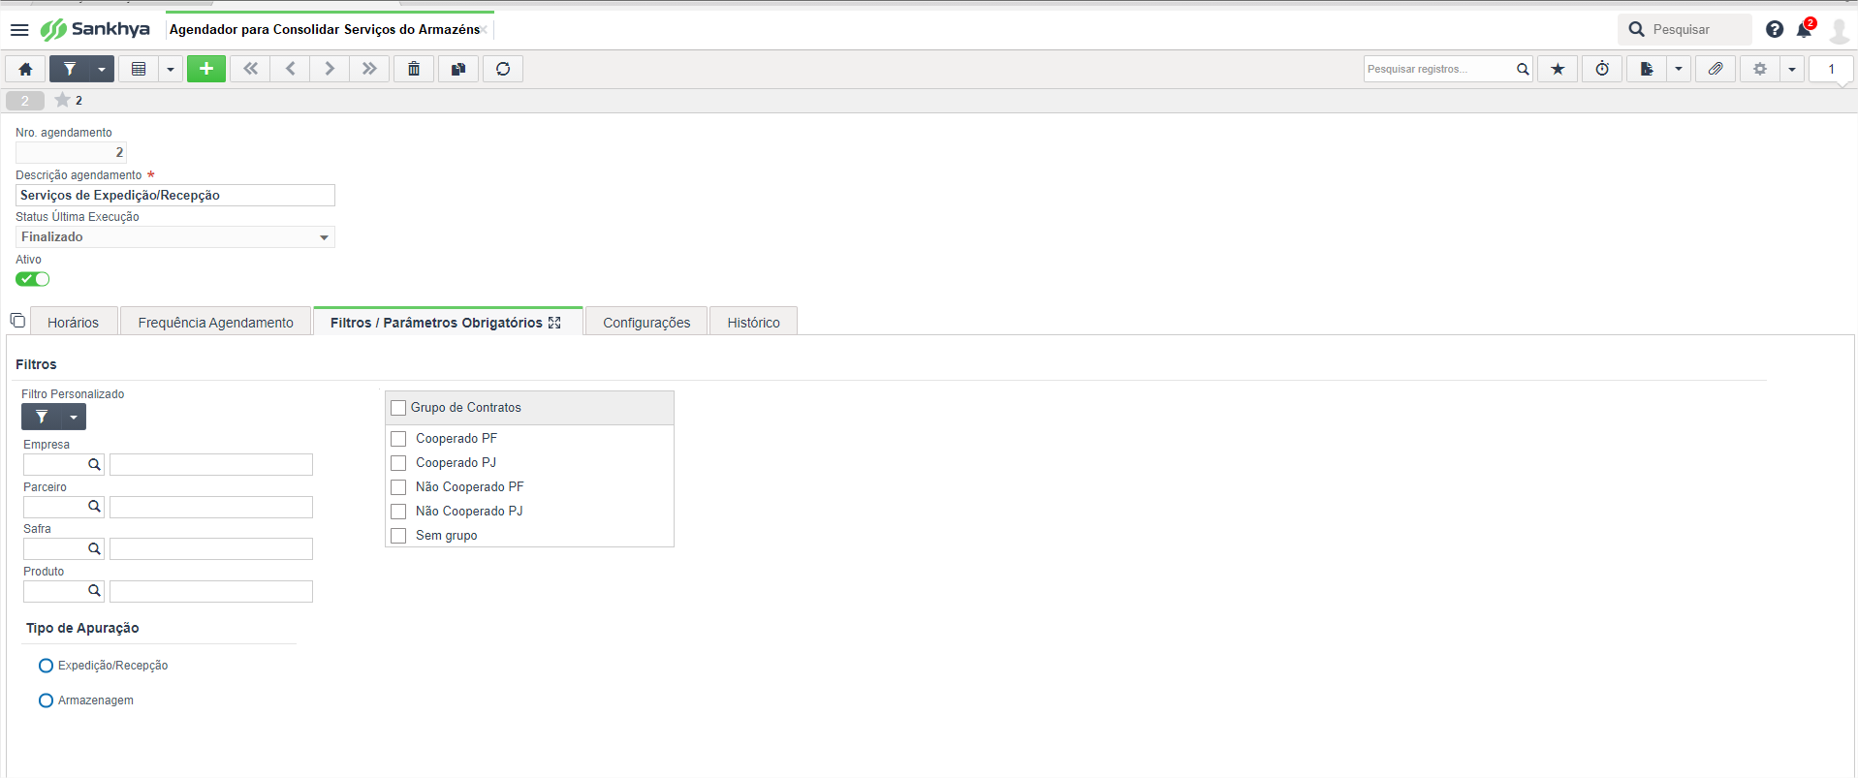Add a new record with plus button
This screenshot has width=1858, height=778.
point(206,69)
